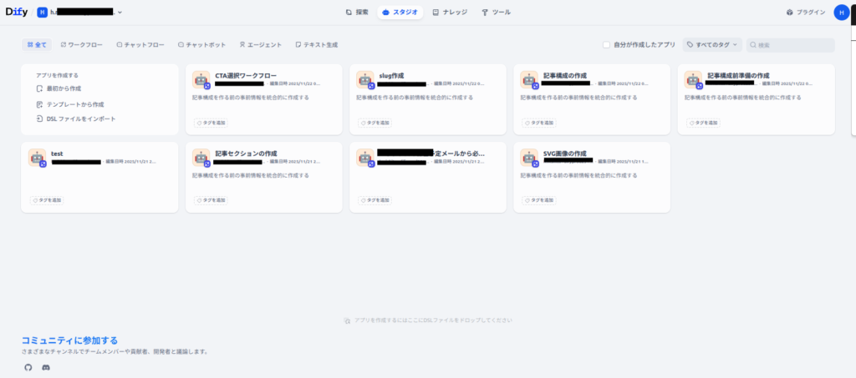
Task: Select the ワークフロー filter tab
Action: click(81, 44)
